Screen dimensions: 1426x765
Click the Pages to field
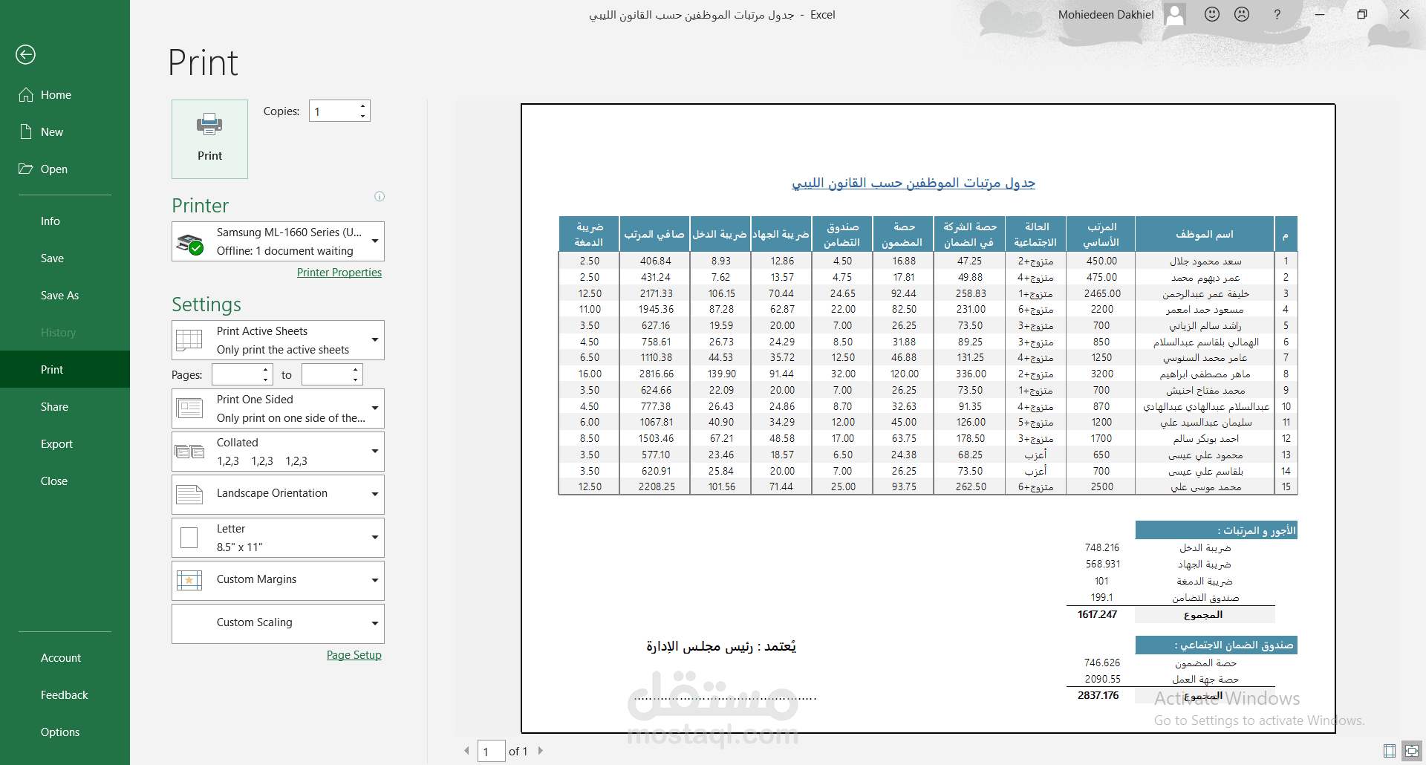coord(326,374)
